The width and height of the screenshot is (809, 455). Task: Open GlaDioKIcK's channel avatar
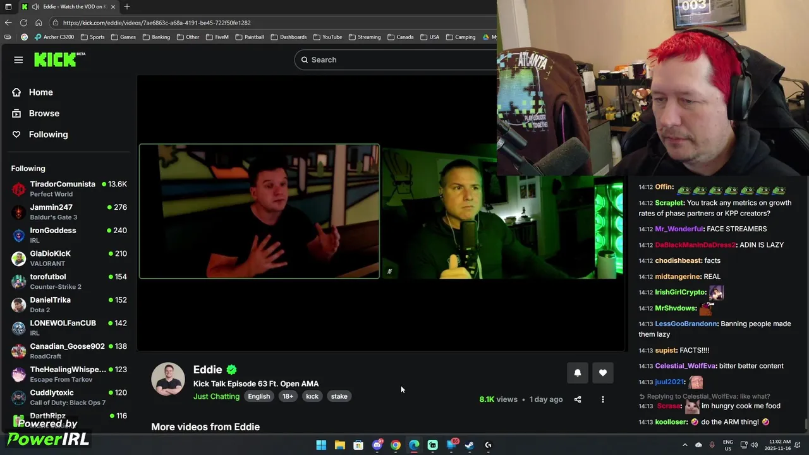[19, 258]
